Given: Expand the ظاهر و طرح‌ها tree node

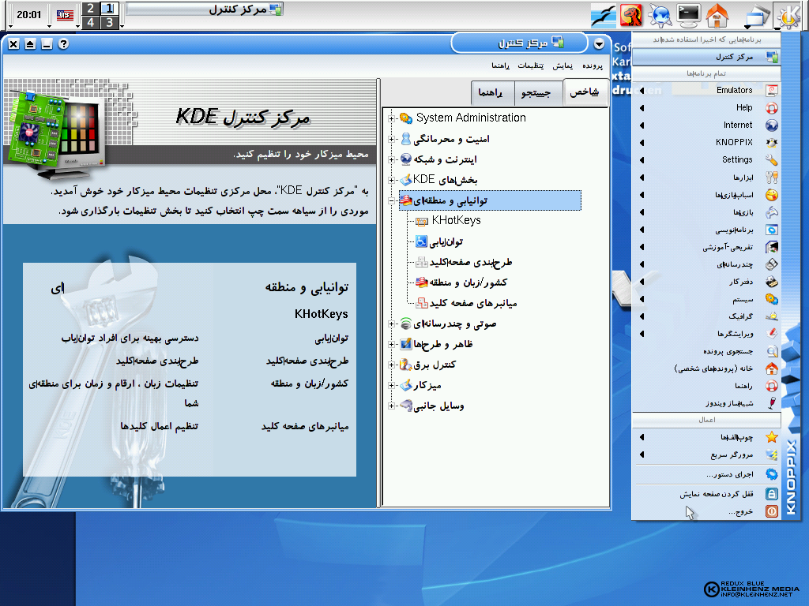Looking at the screenshot, I should (x=391, y=344).
